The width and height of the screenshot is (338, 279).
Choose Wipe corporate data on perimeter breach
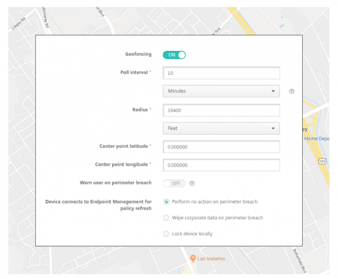(166, 218)
